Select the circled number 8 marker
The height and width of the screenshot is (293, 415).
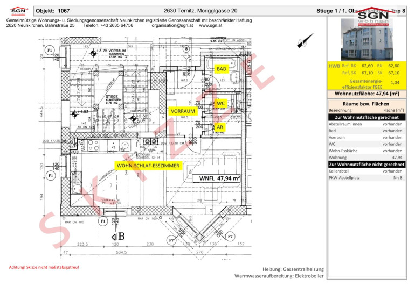tap(186, 49)
